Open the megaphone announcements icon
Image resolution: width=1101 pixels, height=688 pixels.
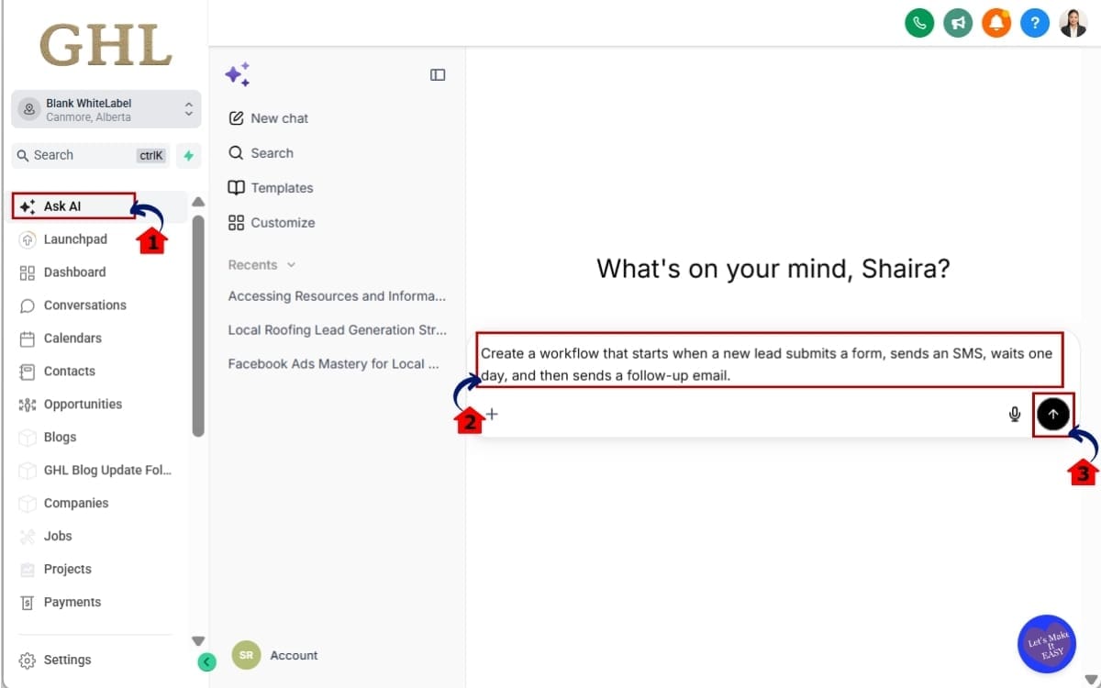[x=958, y=23]
